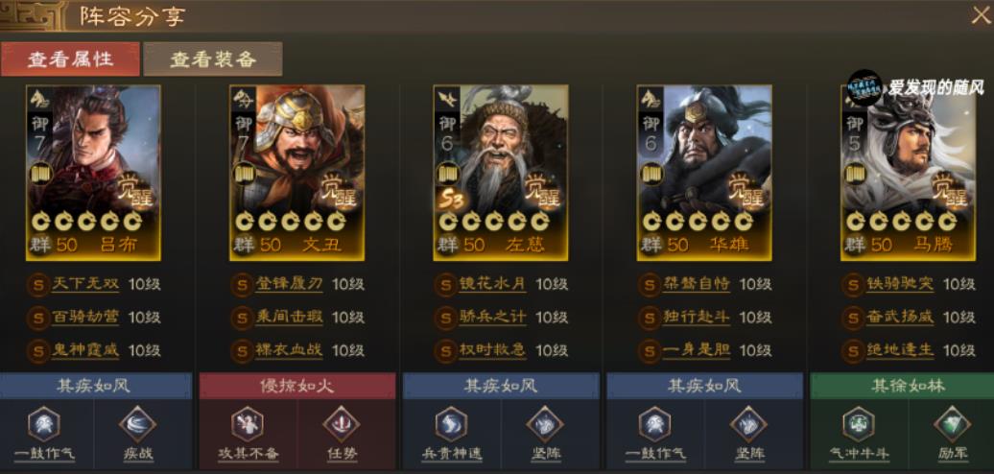Screen dimensions: 994x474
Task: Click the 励军 gem icon
Action: tap(952, 424)
